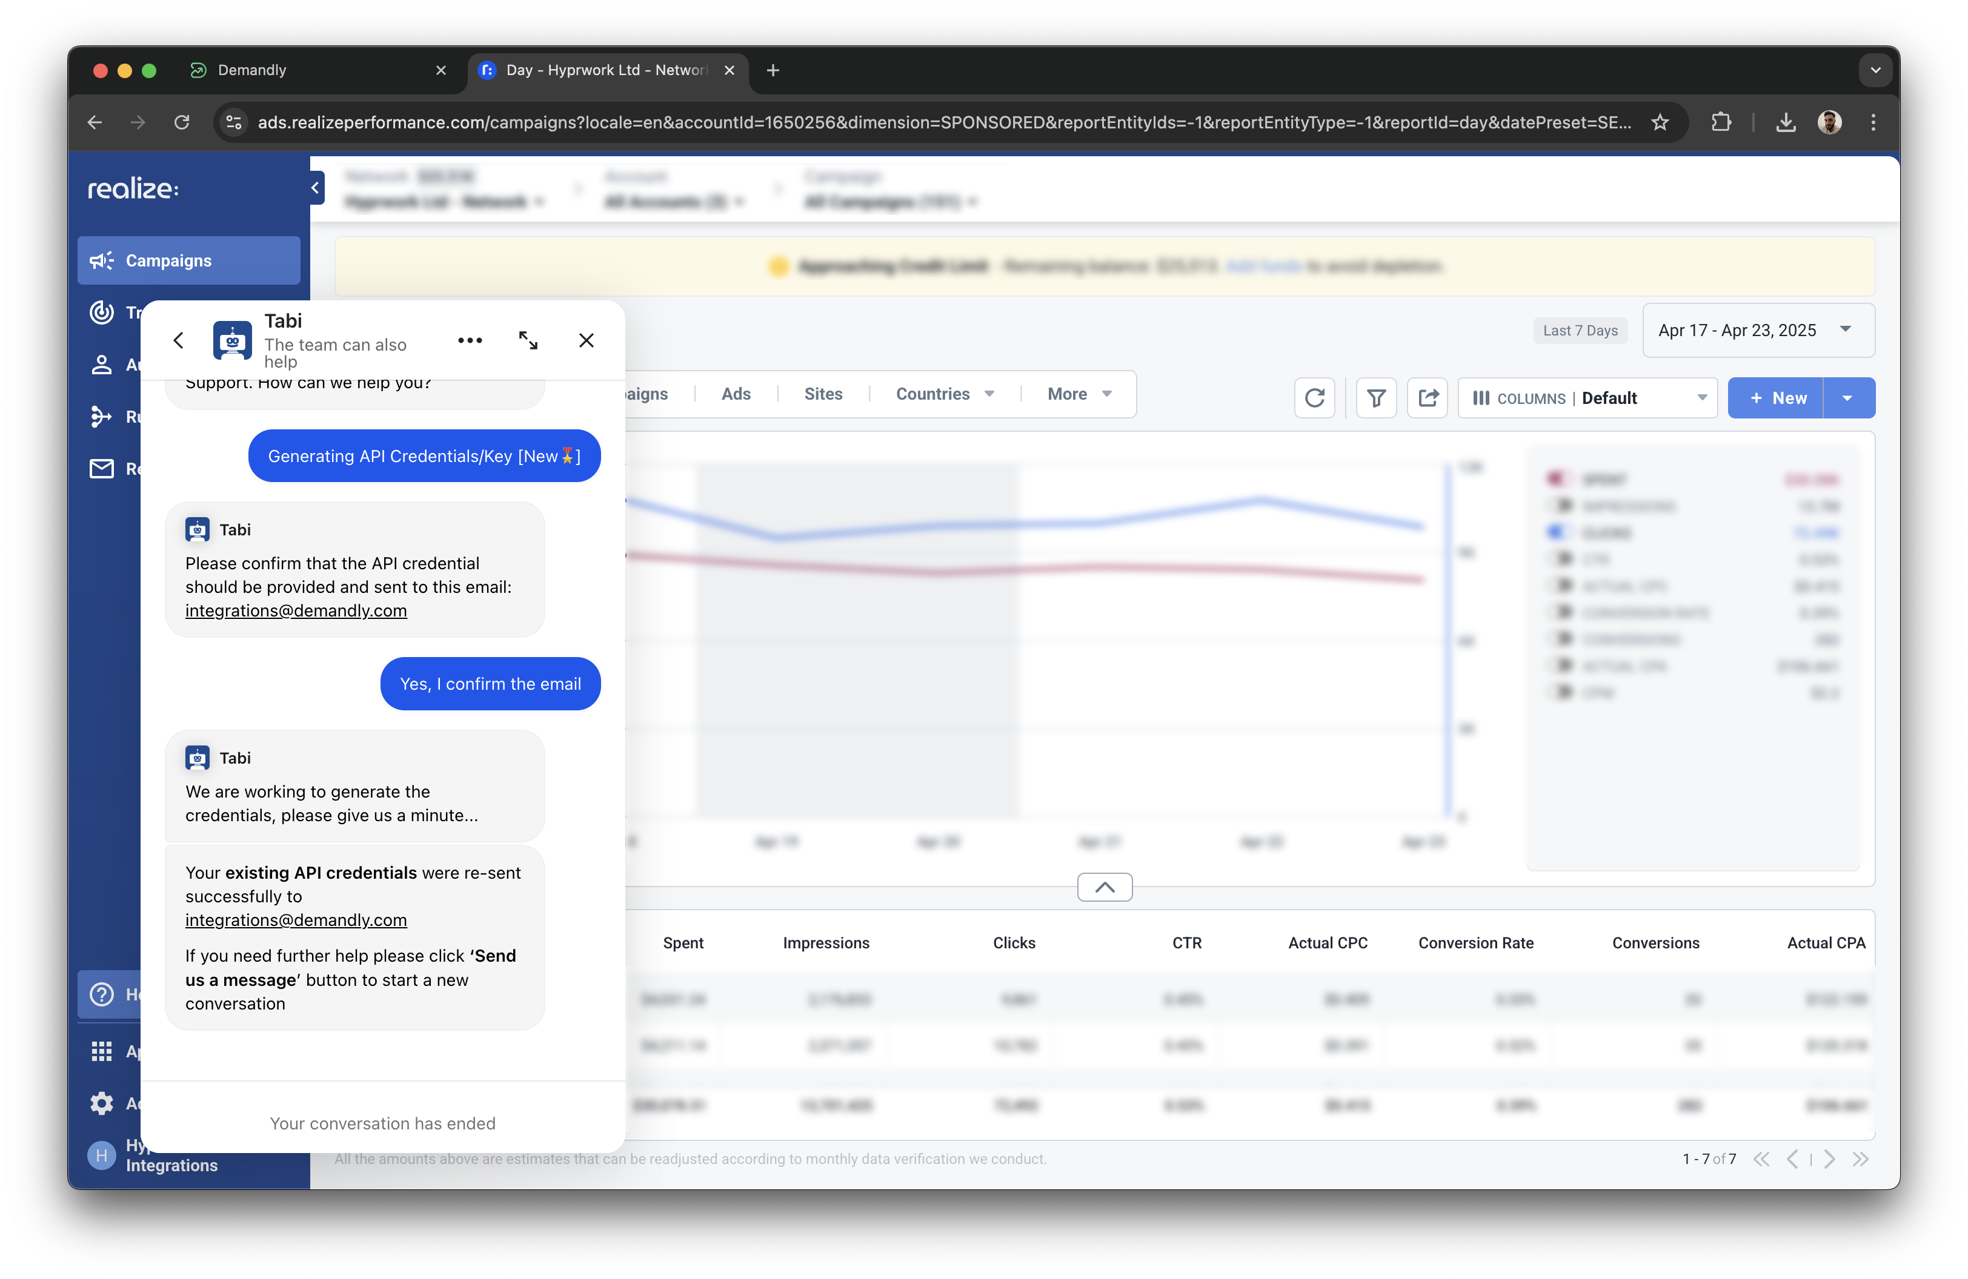The width and height of the screenshot is (1968, 1279).
Task: Click the integrations@demandly.com link in the re-sent message
Action: pyautogui.click(x=296, y=920)
